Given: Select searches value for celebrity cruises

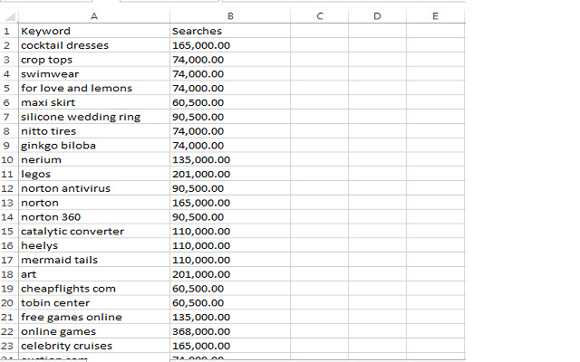Looking at the screenshot, I should pos(230,346).
